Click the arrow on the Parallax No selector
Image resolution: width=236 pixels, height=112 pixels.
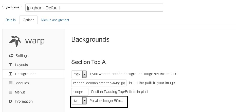tap(85, 101)
